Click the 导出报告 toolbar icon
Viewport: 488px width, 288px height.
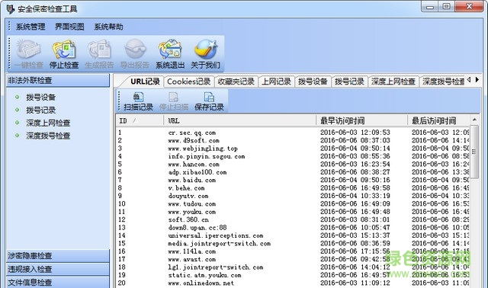pos(134,54)
